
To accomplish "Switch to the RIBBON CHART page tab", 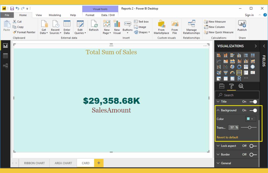I will (x=34, y=163).
